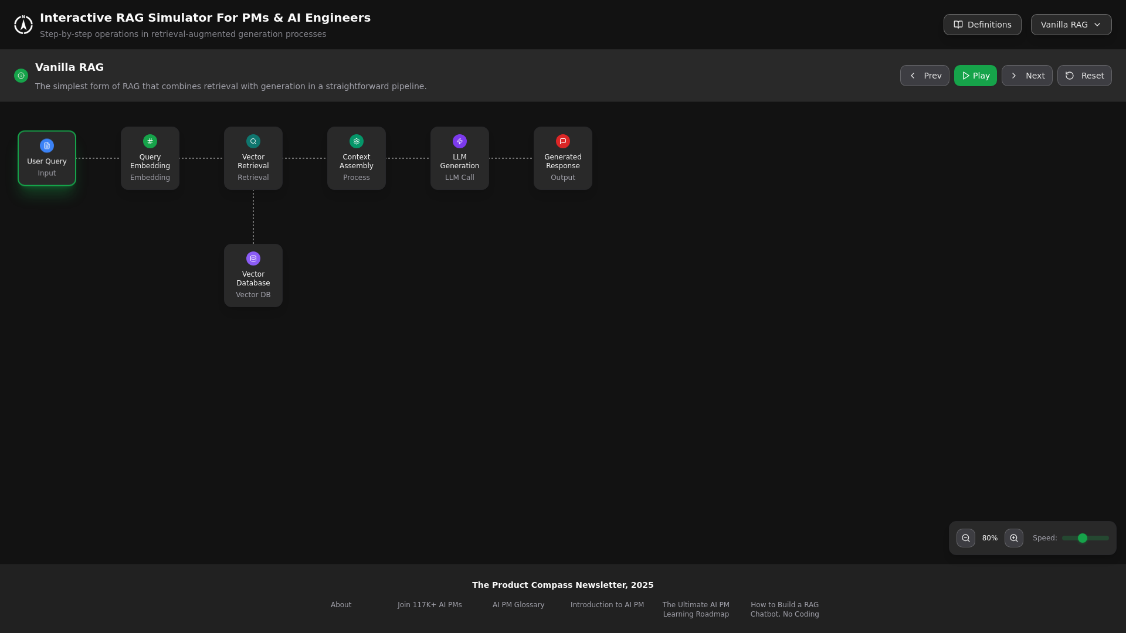Image resolution: width=1126 pixels, height=633 pixels.
Task: Click the Product Compass logo
Action: [x=23, y=24]
